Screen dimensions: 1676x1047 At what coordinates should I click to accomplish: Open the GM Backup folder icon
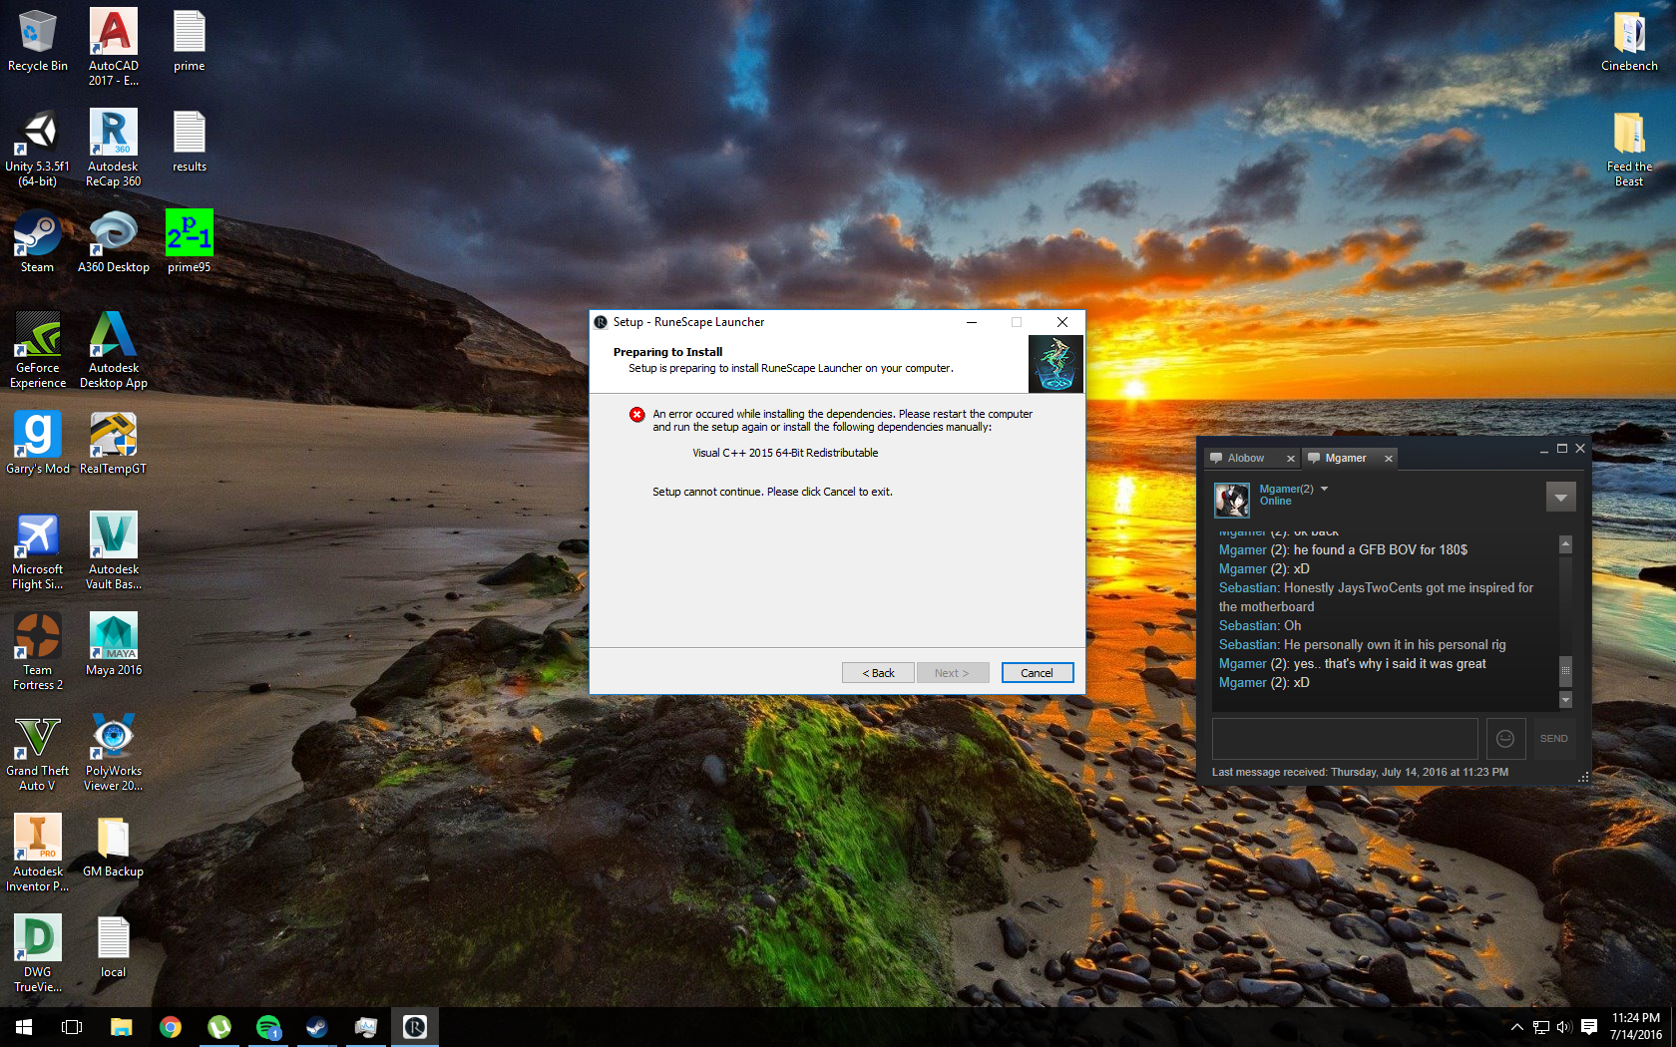click(114, 847)
